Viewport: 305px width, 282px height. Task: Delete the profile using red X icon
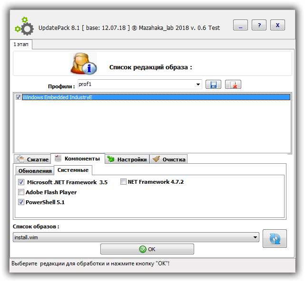(x=233, y=85)
